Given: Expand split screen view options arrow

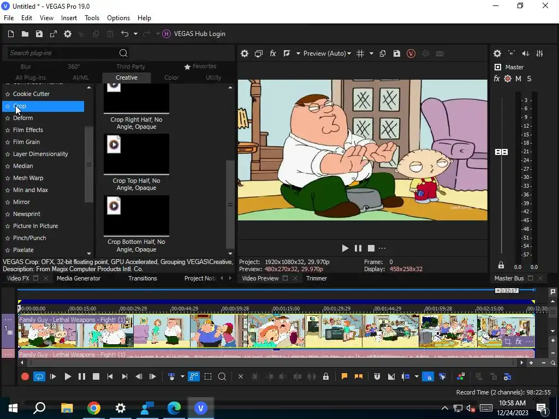Looking at the screenshot, I should point(298,53).
